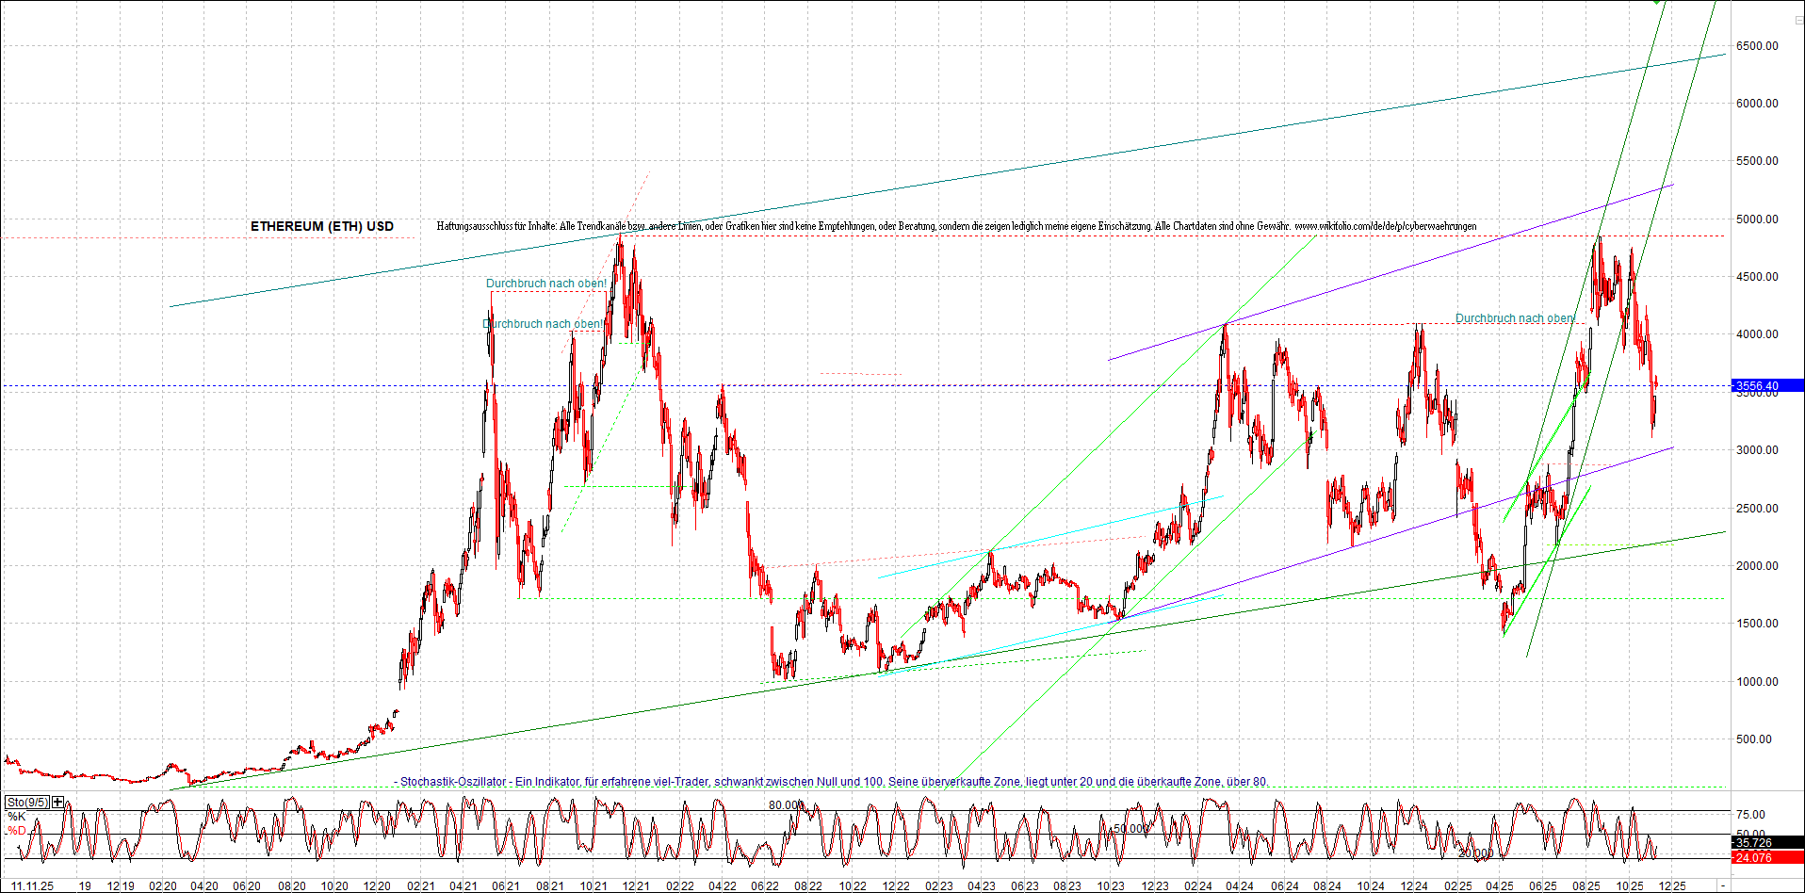Click the ETHEREUM (ETH) USD chart title

coord(322,226)
